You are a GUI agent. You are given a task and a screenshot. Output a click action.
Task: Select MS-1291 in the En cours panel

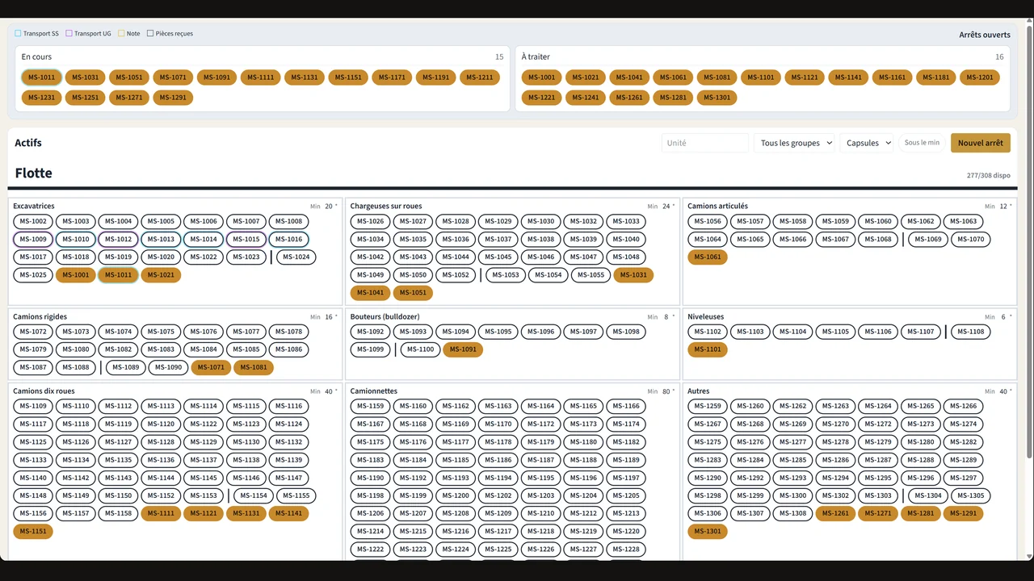click(173, 98)
